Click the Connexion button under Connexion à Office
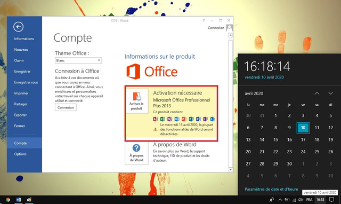The width and height of the screenshot is (341, 204). click(x=66, y=107)
